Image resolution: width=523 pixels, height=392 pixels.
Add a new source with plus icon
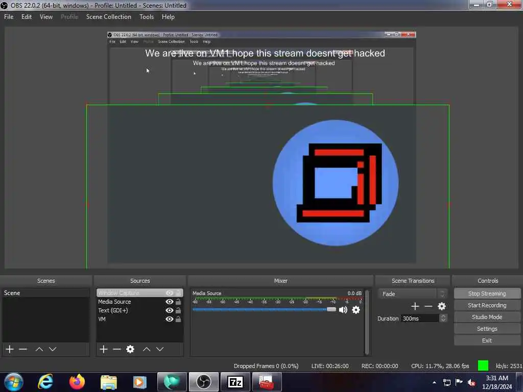coord(104,349)
